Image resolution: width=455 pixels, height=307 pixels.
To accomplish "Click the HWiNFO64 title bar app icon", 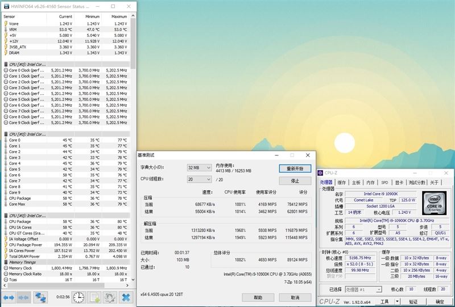I will click(x=6, y=6).
